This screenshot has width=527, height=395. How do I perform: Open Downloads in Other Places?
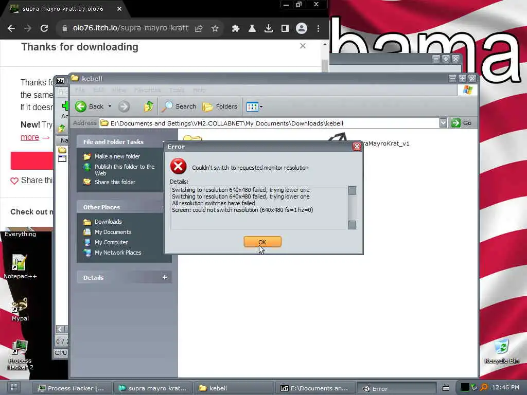click(108, 222)
